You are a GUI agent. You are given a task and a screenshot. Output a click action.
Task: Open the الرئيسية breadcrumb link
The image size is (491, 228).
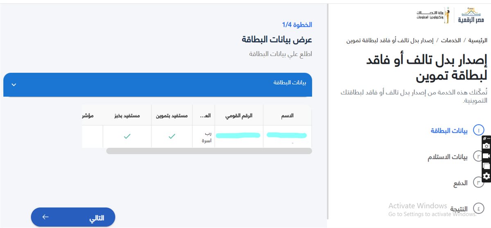click(x=478, y=41)
